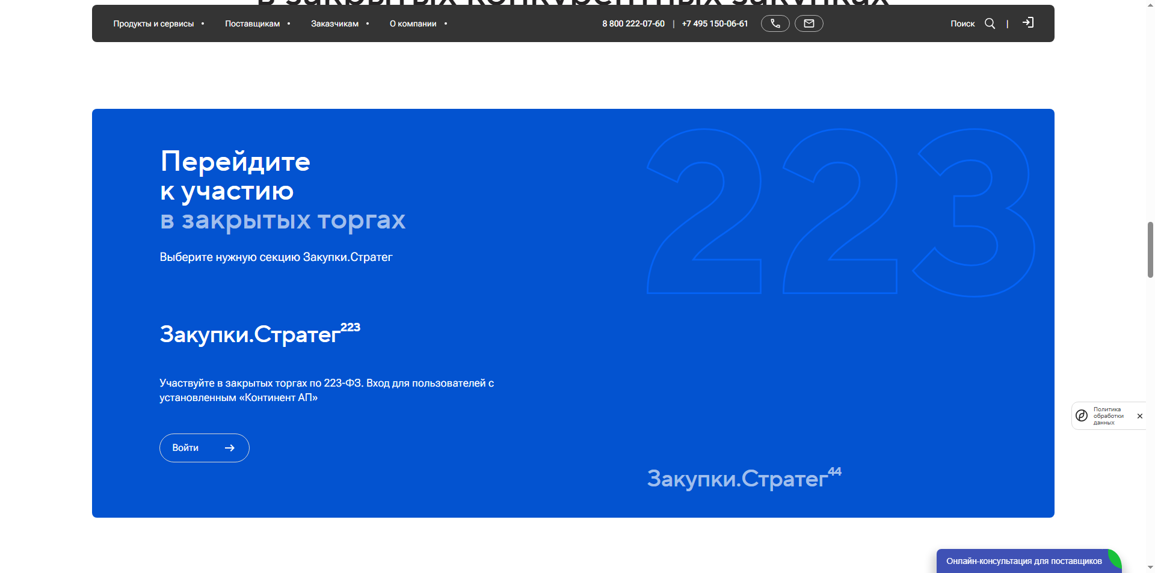Screen dimensions: 1155x573
Task: Click the envelope email icon button
Action: pyautogui.click(x=809, y=23)
